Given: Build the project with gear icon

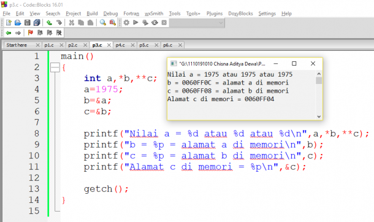Looking at the screenshot, I should tap(126, 23).
